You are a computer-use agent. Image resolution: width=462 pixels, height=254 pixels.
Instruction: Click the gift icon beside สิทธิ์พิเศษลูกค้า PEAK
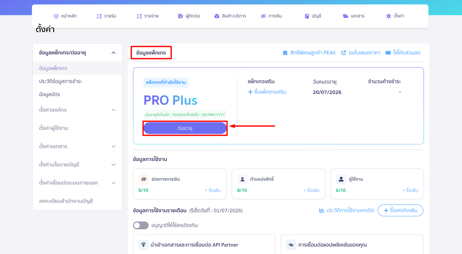[x=285, y=53]
